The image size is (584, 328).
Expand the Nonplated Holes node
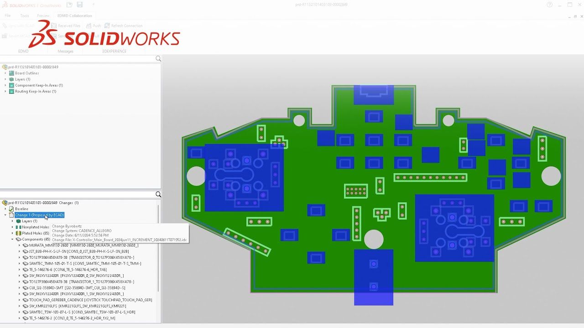tap(12, 227)
